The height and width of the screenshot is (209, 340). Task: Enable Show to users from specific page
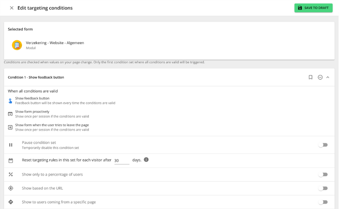(323, 202)
